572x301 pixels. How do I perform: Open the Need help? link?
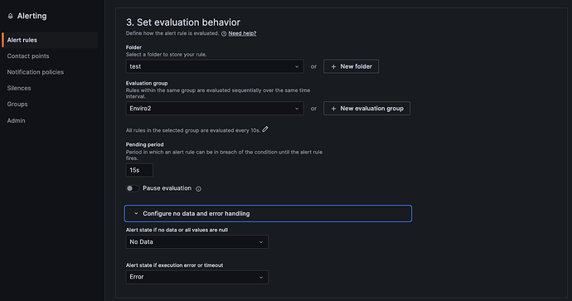click(242, 33)
